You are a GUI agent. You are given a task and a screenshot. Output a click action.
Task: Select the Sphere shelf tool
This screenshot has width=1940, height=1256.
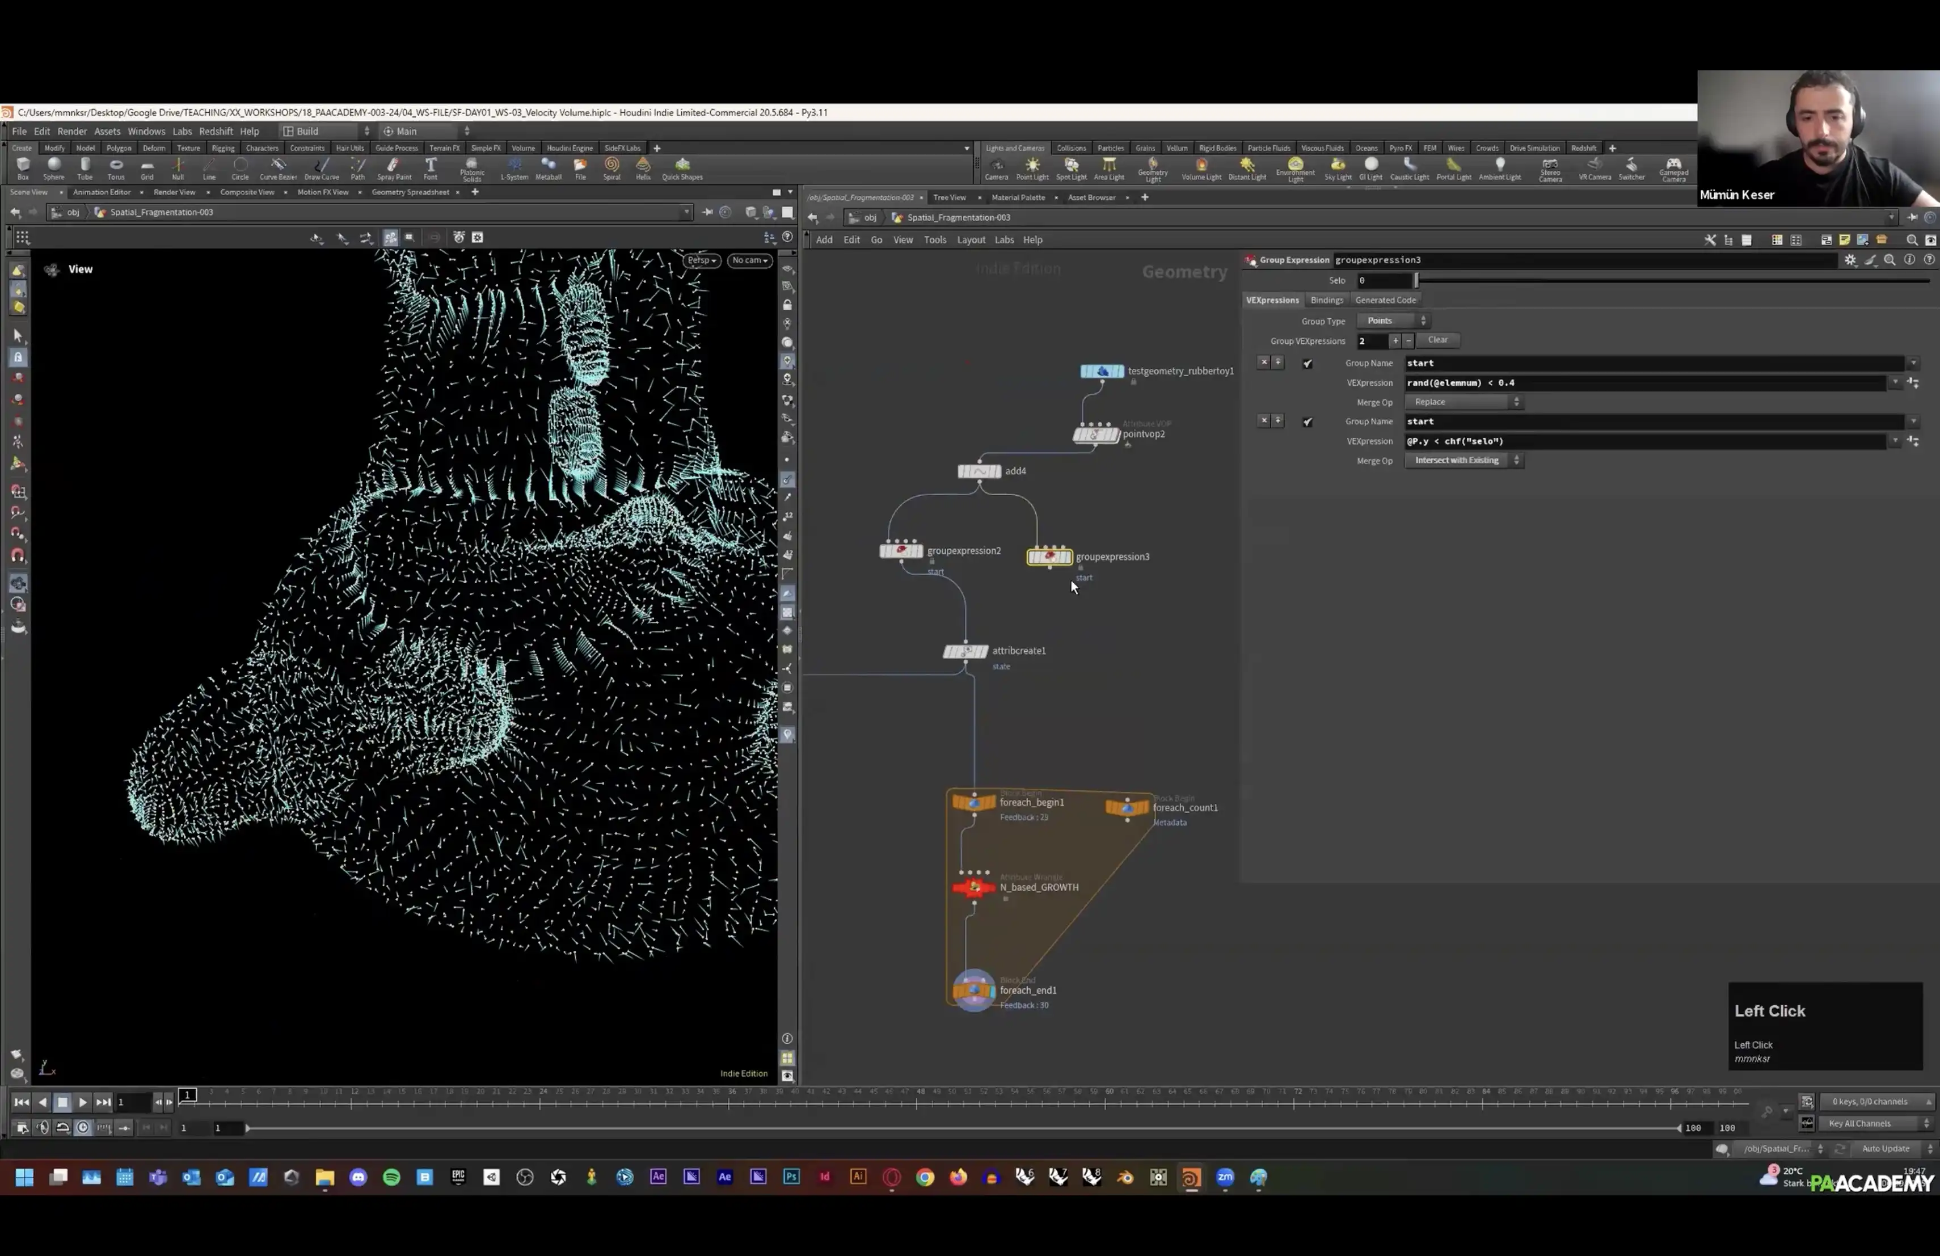point(54,167)
